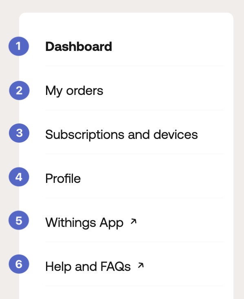Click the number 1 badge
The width and height of the screenshot is (244, 299).
point(19,46)
